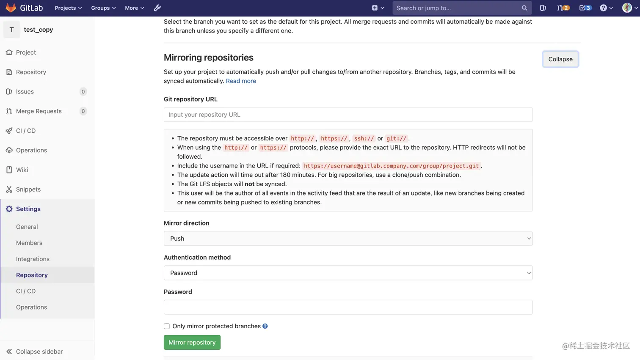Open the Authentication method dropdown
Screen dimensions: 640x360
tap(348, 273)
